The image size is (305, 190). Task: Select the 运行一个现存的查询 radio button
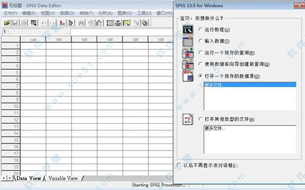(x=200, y=52)
